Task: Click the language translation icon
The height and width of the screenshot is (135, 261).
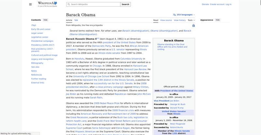Action: (175, 15)
